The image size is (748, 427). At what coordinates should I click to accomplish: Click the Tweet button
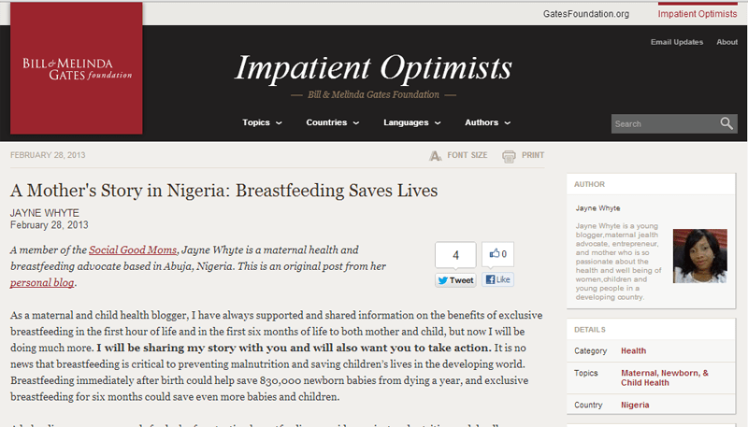click(455, 279)
